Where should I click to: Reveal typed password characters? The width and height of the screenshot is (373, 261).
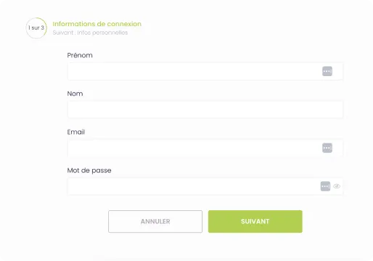(x=337, y=186)
